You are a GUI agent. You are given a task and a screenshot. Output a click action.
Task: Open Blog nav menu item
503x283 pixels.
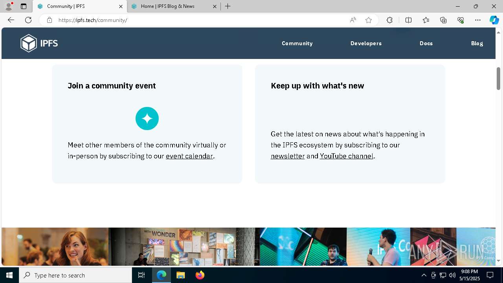tap(477, 43)
